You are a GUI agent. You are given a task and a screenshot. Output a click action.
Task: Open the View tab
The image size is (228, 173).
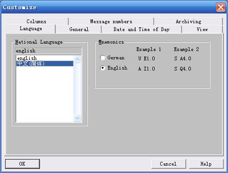coord(202,29)
